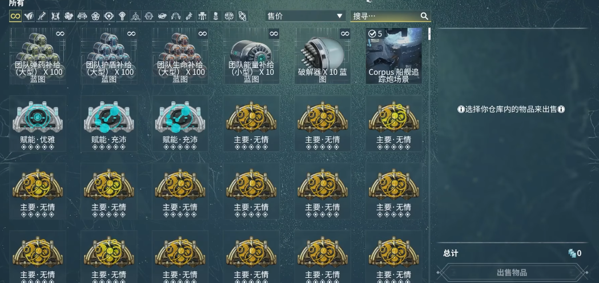Click the 搜寻 search input field
The height and width of the screenshot is (283, 599).
point(391,15)
